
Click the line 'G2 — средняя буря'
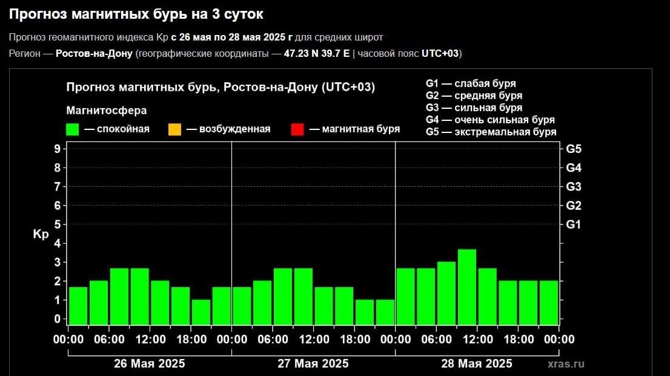click(474, 96)
